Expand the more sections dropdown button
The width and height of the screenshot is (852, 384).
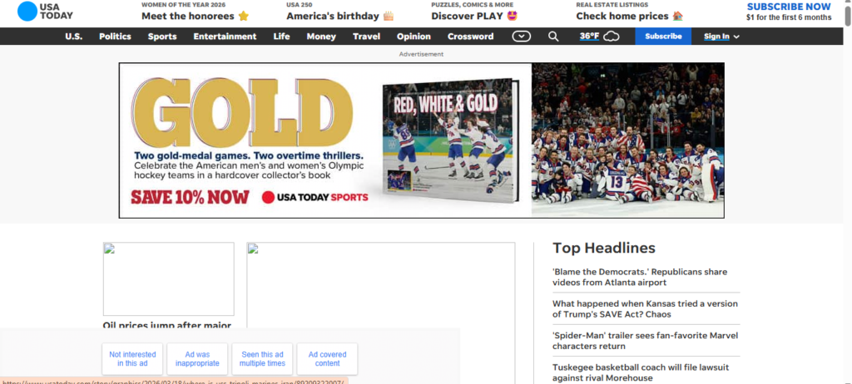(x=521, y=37)
